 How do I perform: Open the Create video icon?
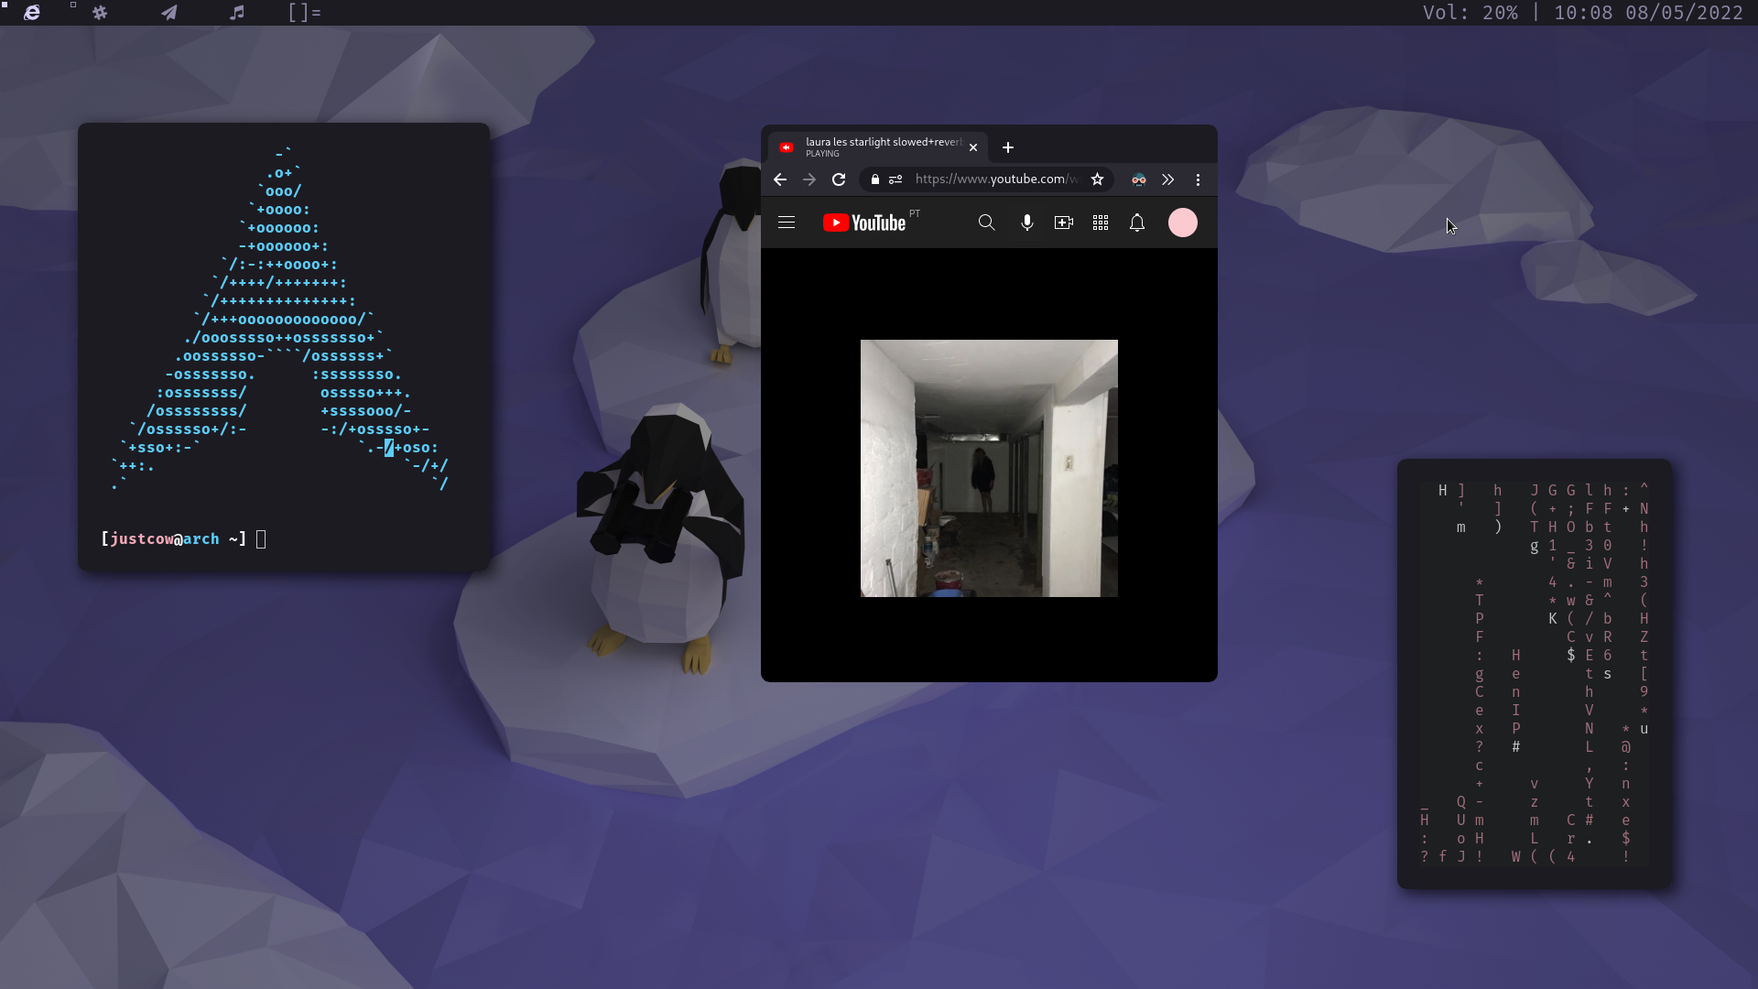point(1063,223)
